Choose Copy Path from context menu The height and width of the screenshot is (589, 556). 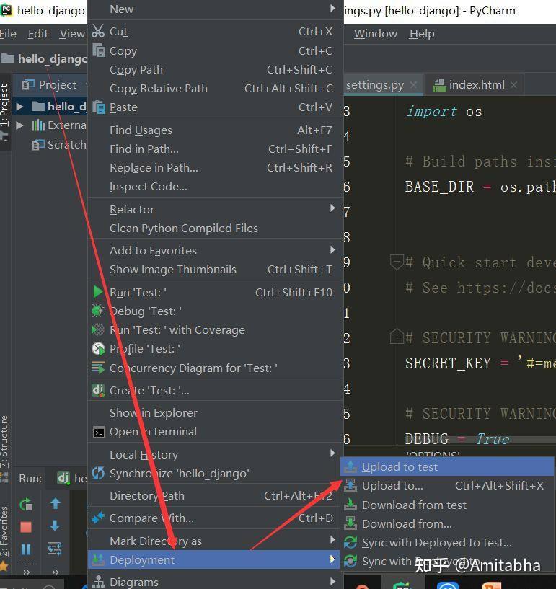coord(216,70)
